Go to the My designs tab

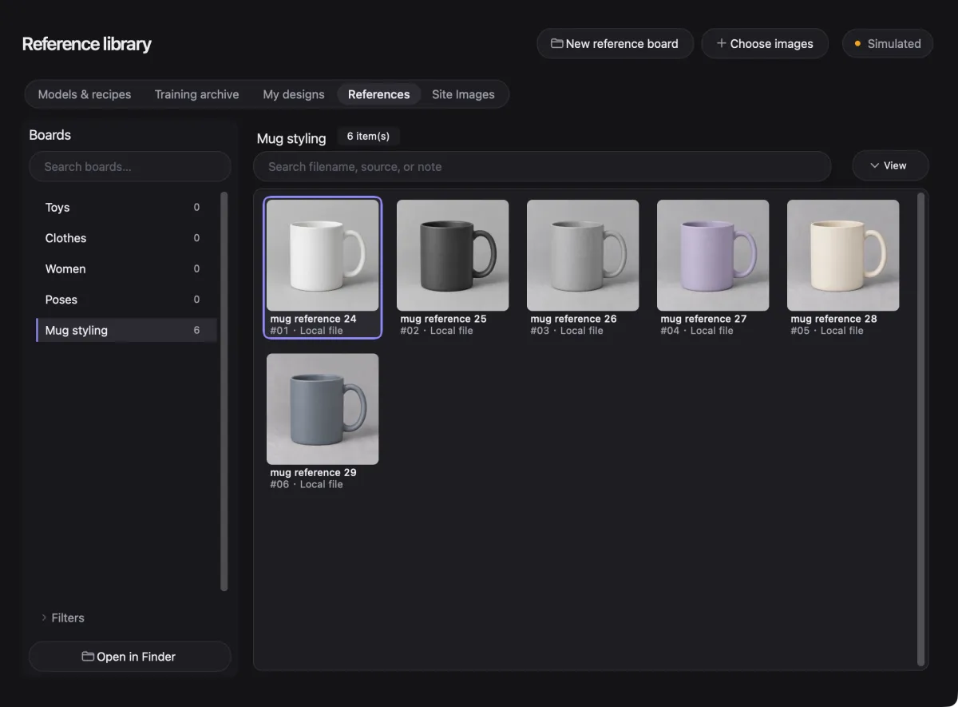click(294, 94)
